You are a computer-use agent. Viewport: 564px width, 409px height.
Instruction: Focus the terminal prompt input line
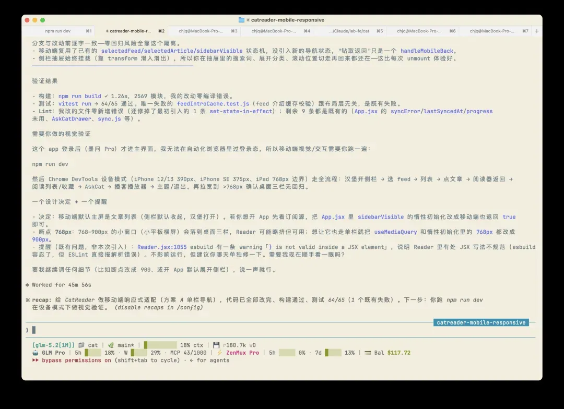coord(280,330)
